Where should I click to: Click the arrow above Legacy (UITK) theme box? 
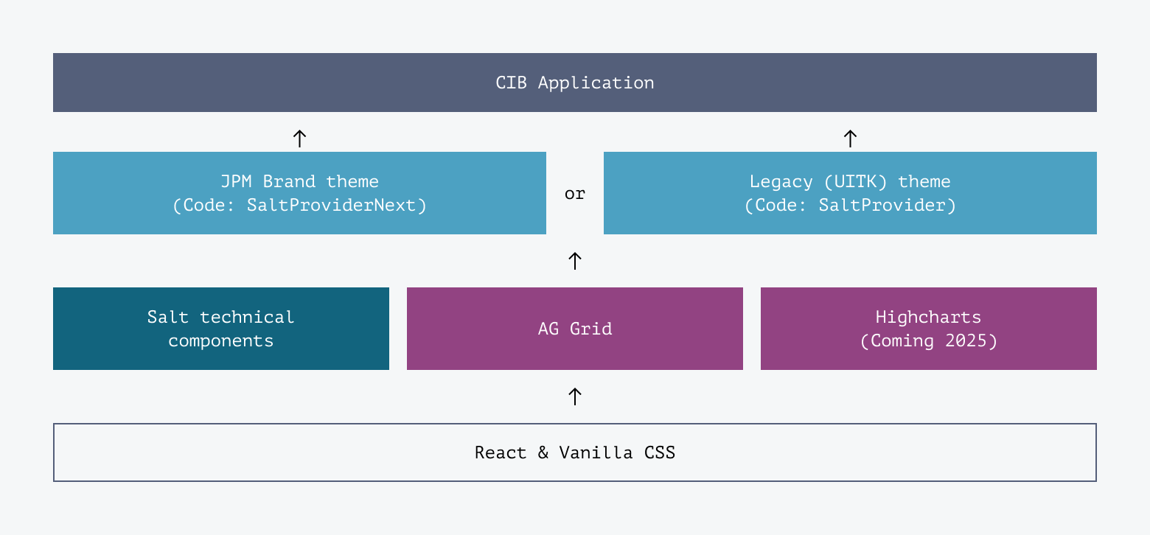point(850,138)
